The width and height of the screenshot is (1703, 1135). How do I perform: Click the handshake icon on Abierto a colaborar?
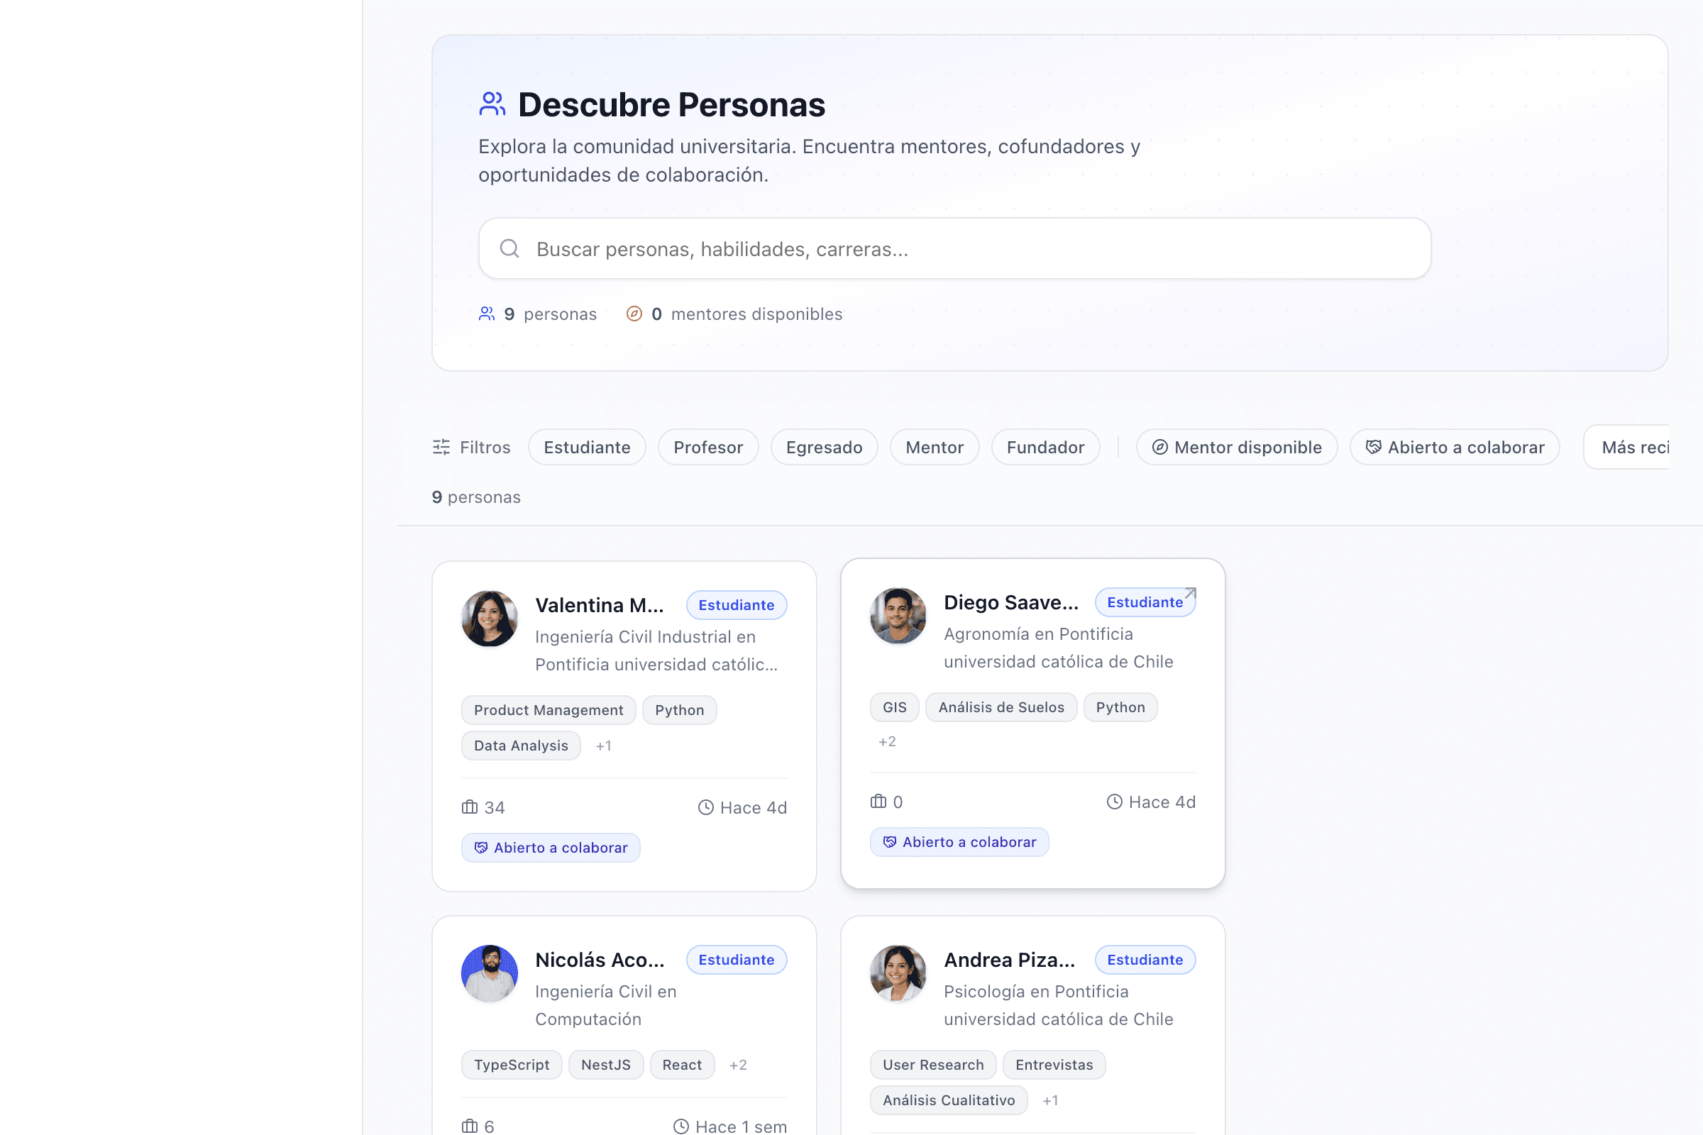point(482,847)
